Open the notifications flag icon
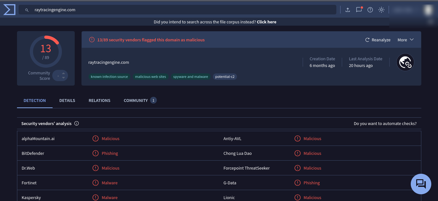The height and width of the screenshot is (201, 438). [x=359, y=10]
